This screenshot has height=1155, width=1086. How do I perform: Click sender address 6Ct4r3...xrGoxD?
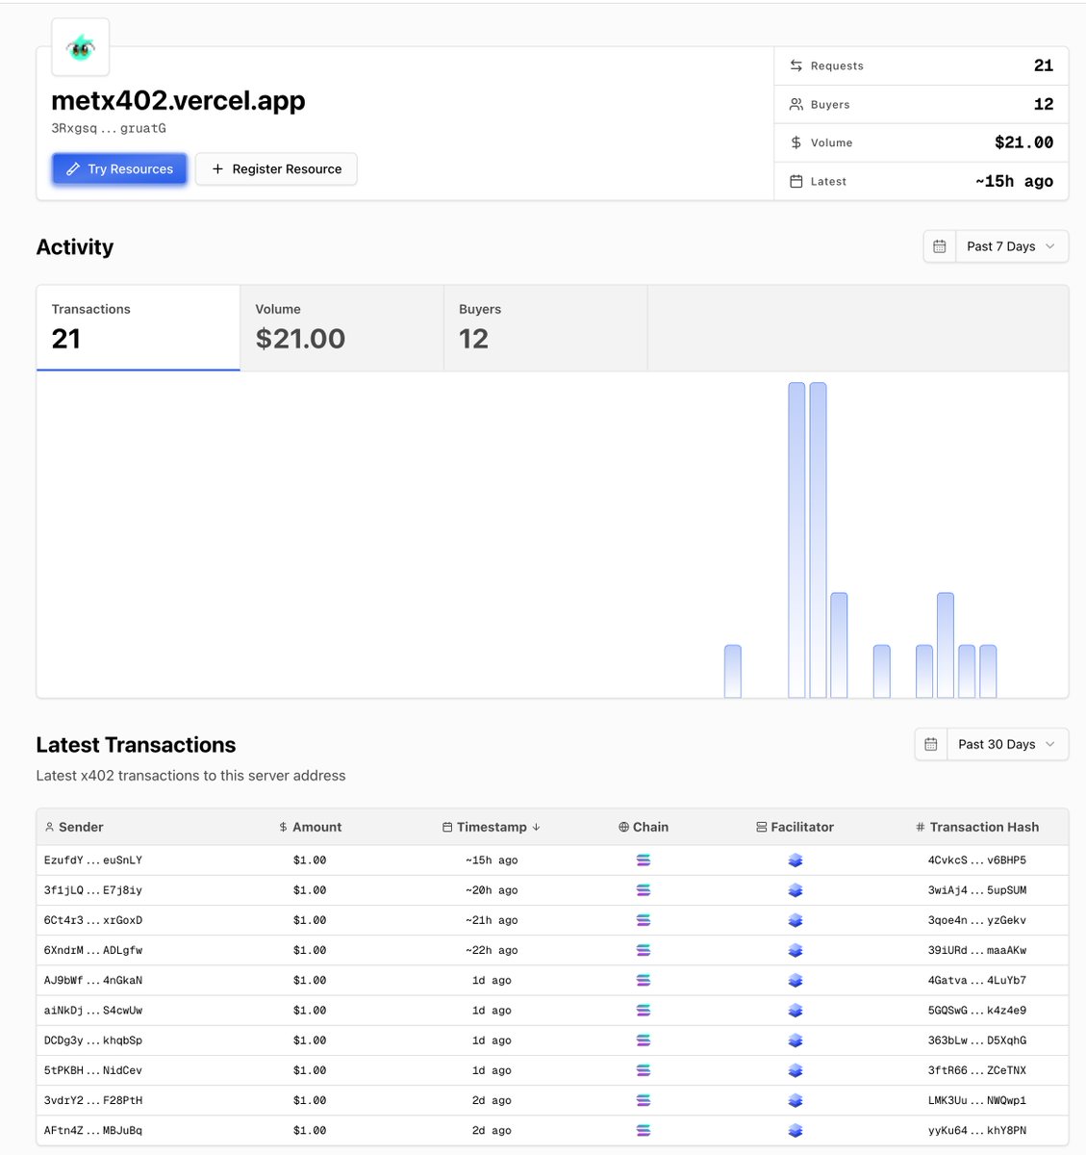[92, 920]
